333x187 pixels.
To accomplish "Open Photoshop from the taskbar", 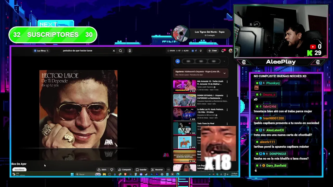I will (x=152, y=174).
